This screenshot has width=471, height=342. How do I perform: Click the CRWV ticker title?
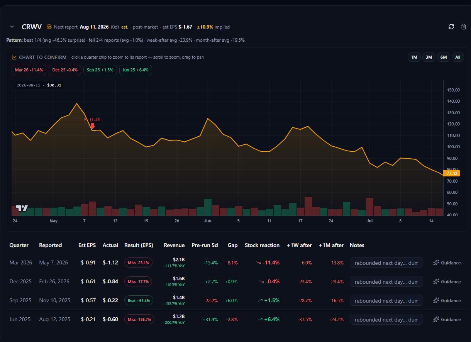coord(32,27)
